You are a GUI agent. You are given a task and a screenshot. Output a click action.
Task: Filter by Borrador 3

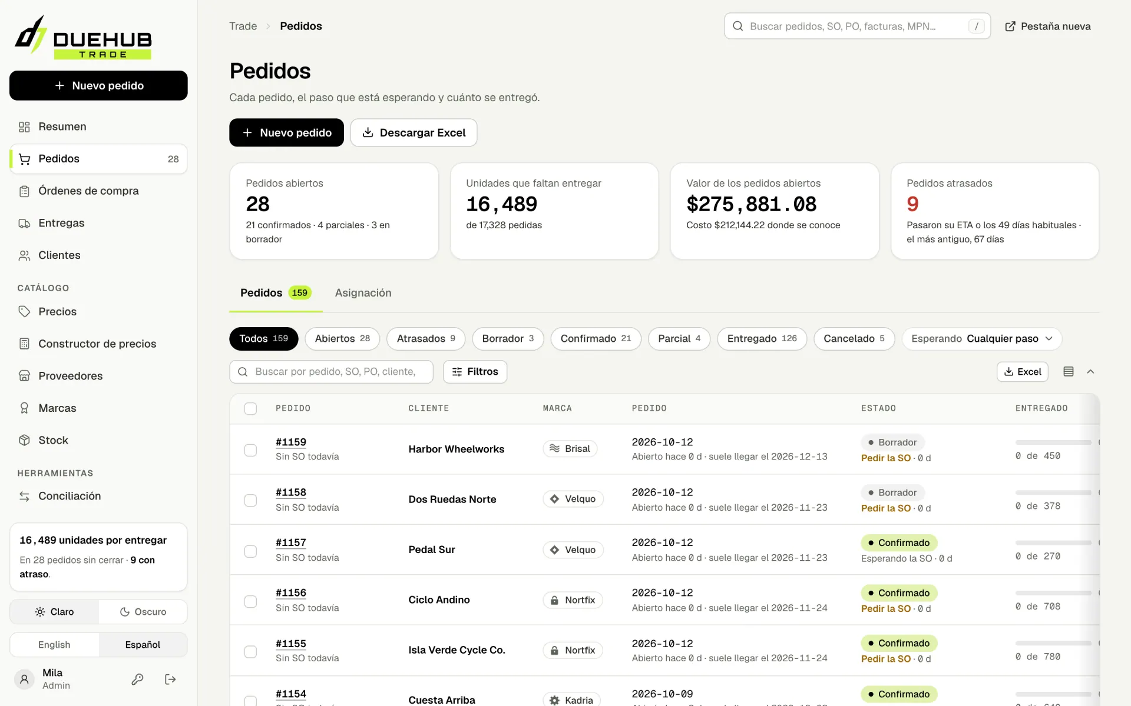click(508, 339)
